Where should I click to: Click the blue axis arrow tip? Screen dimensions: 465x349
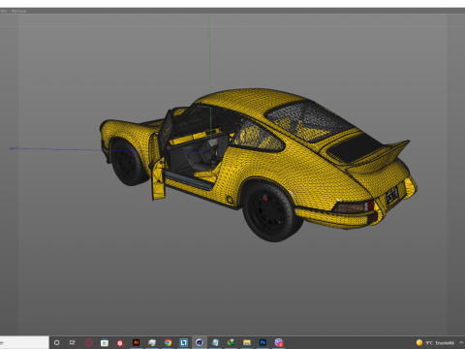(x=13, y=148)
